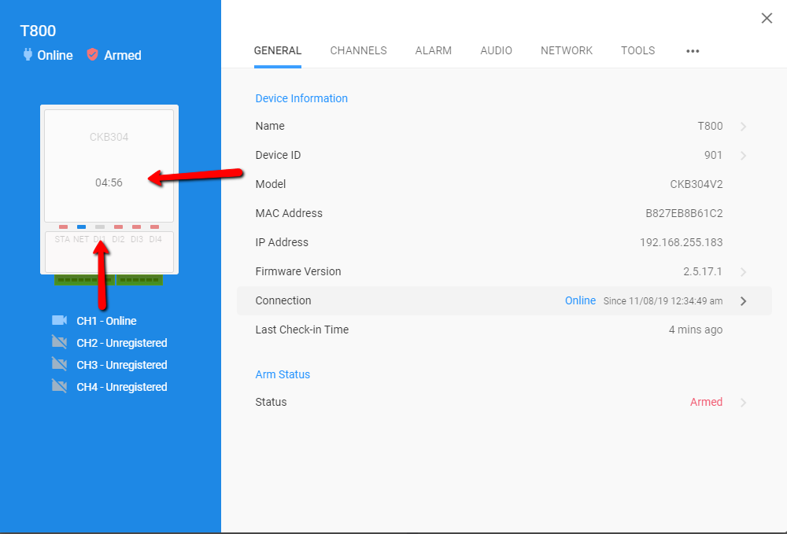
Task: Click the Device ID value 901
Action: pyautogui.click(x=713, y=155)
